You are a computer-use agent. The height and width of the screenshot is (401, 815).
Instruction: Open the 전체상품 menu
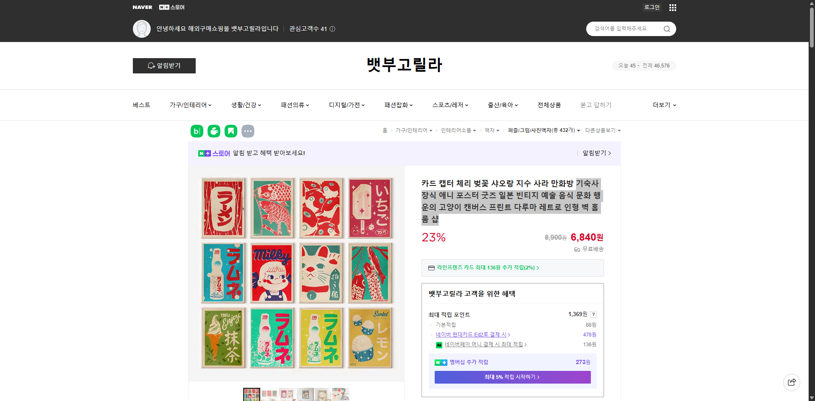click(548, 105)
